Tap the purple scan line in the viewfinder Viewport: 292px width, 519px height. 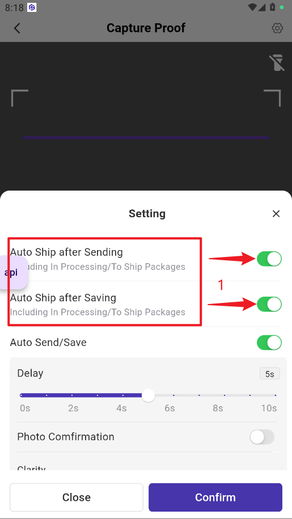(x=146, y=137)
